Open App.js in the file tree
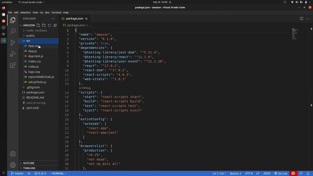 pos(32,51)
